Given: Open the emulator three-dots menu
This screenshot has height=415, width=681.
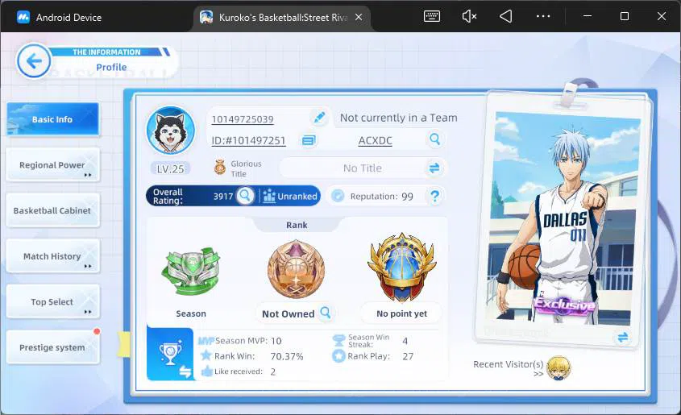Looking at the screenshot, I should (x=543, y=16).
